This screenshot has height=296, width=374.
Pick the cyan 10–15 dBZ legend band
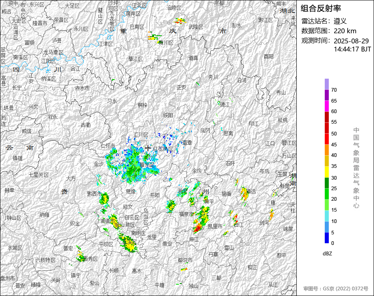(x=327, y=216)
